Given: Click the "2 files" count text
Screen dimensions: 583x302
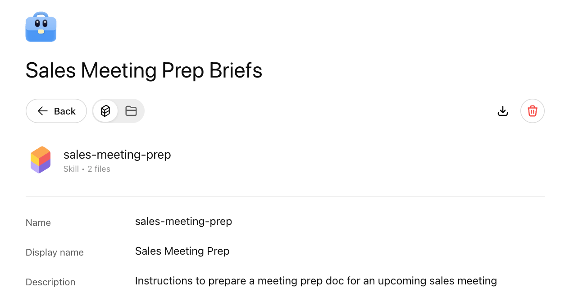Looking at the screenshot, I should (99, 169).
